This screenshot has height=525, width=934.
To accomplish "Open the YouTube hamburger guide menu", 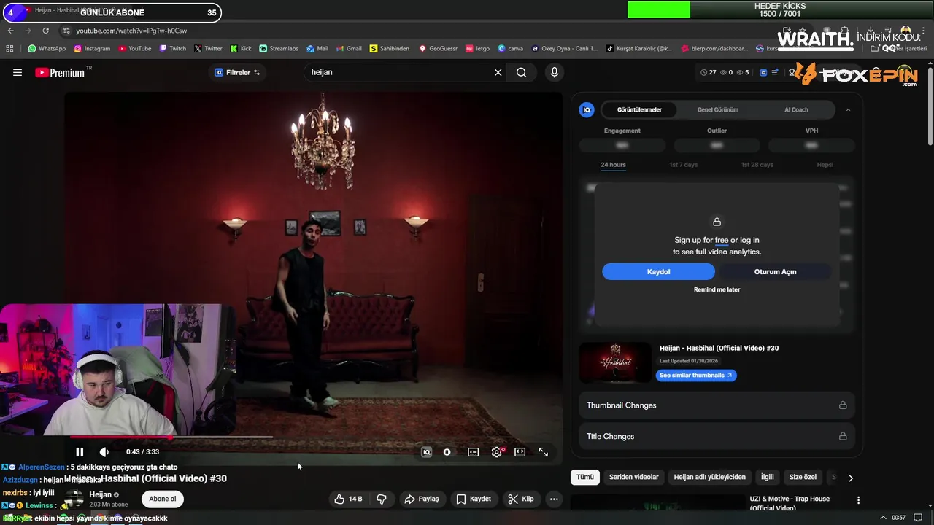I will (x=18, y=72).
